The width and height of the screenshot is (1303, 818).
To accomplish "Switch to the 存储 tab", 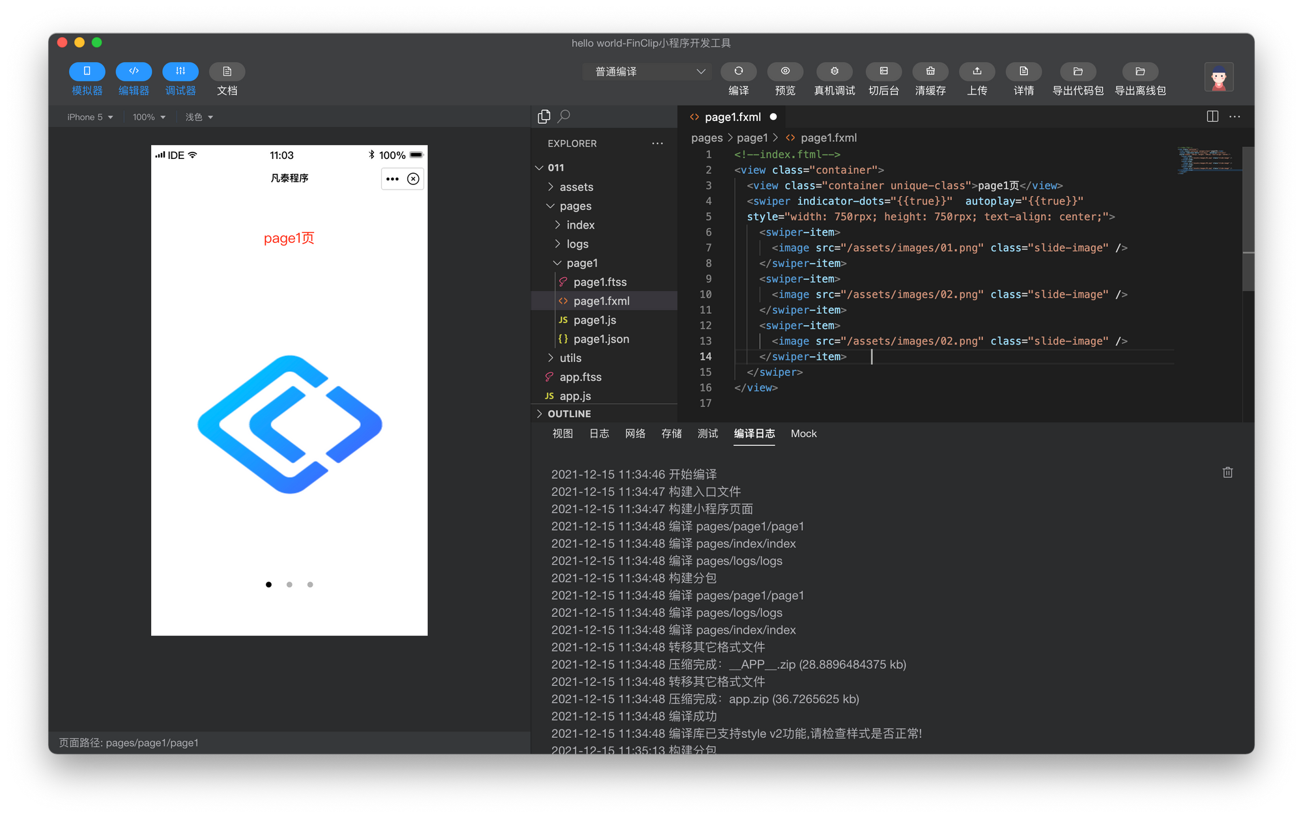I will 671,433.
